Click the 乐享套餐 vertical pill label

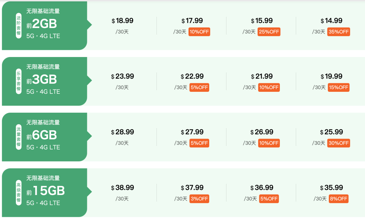19,81
